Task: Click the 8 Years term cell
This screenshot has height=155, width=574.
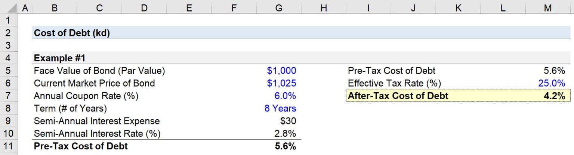Action: tap(280, 109)
